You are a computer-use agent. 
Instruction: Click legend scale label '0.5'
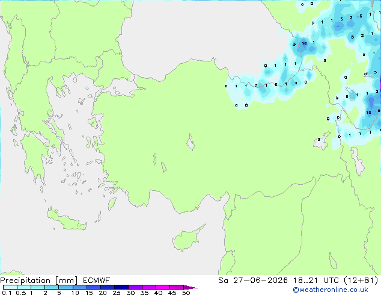coord(21,293)
